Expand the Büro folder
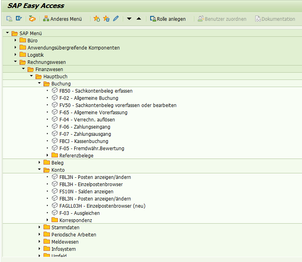302x262 pixels. tap(16, 40)
